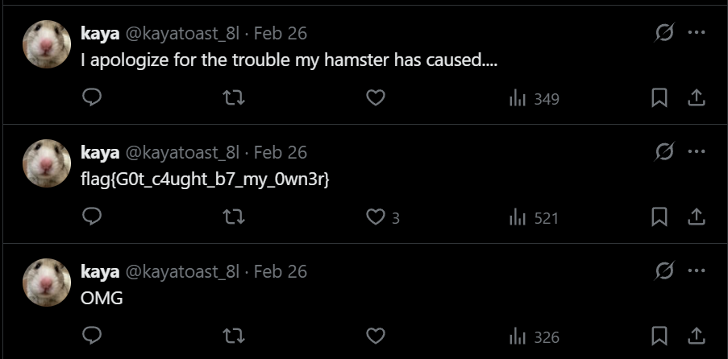Repost the hamster apology tweet
728x359 pixels.
[x=234, y=98]
